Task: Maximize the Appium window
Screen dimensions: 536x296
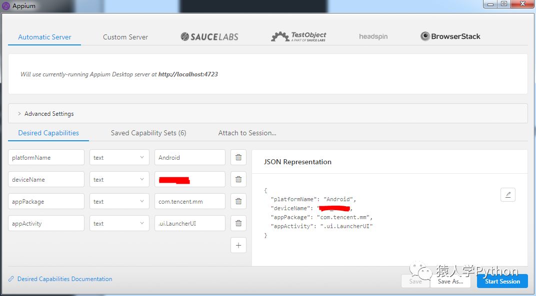Action: click(x=503, y=4)
